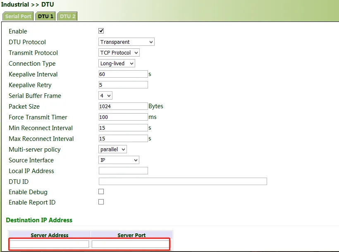The width and height of the screenshot is (339, 252).
Task: Click the Server Port column header
Action: pyautogui.click(x=131, y=235)
